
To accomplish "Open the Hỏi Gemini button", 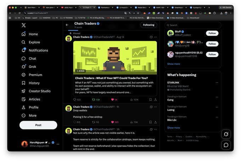I will 225,7.
